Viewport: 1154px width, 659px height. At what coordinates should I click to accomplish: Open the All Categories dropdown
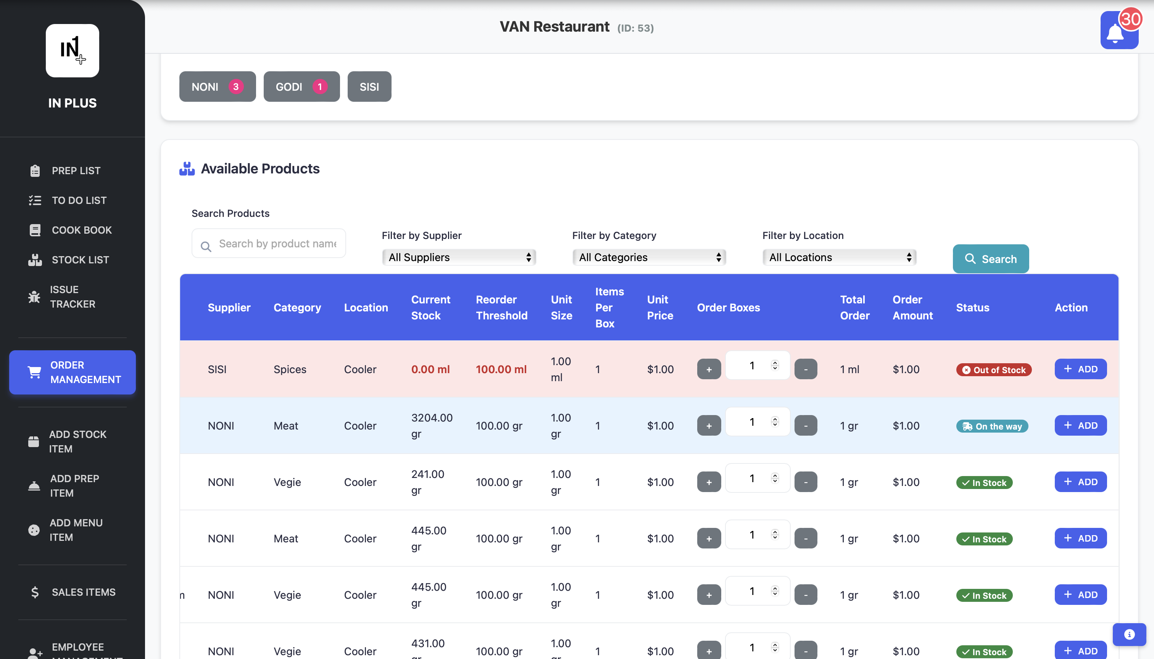649,257
